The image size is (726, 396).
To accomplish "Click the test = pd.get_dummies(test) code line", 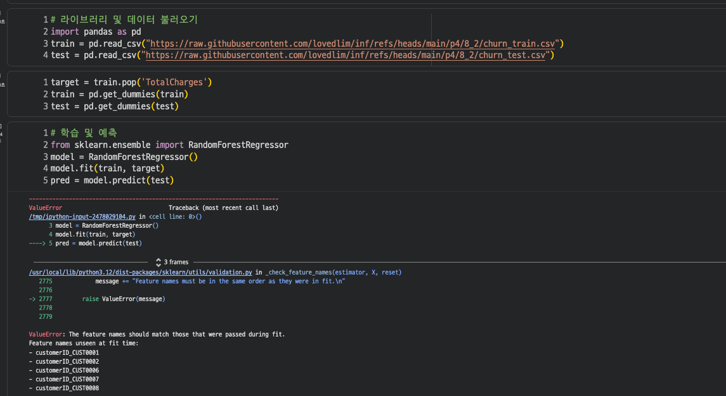I will (114, 106).
